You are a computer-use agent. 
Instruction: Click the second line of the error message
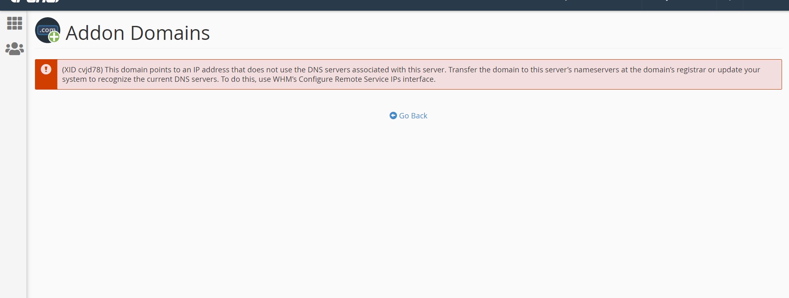tap(248, 79)
